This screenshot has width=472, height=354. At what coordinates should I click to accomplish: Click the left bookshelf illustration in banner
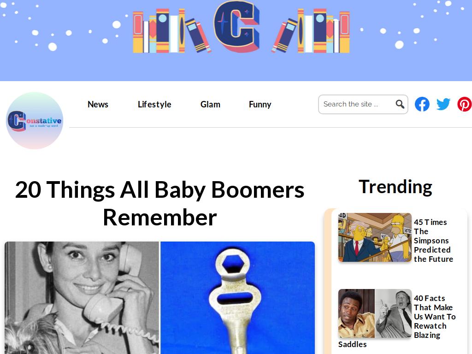[x=171, y=31]
